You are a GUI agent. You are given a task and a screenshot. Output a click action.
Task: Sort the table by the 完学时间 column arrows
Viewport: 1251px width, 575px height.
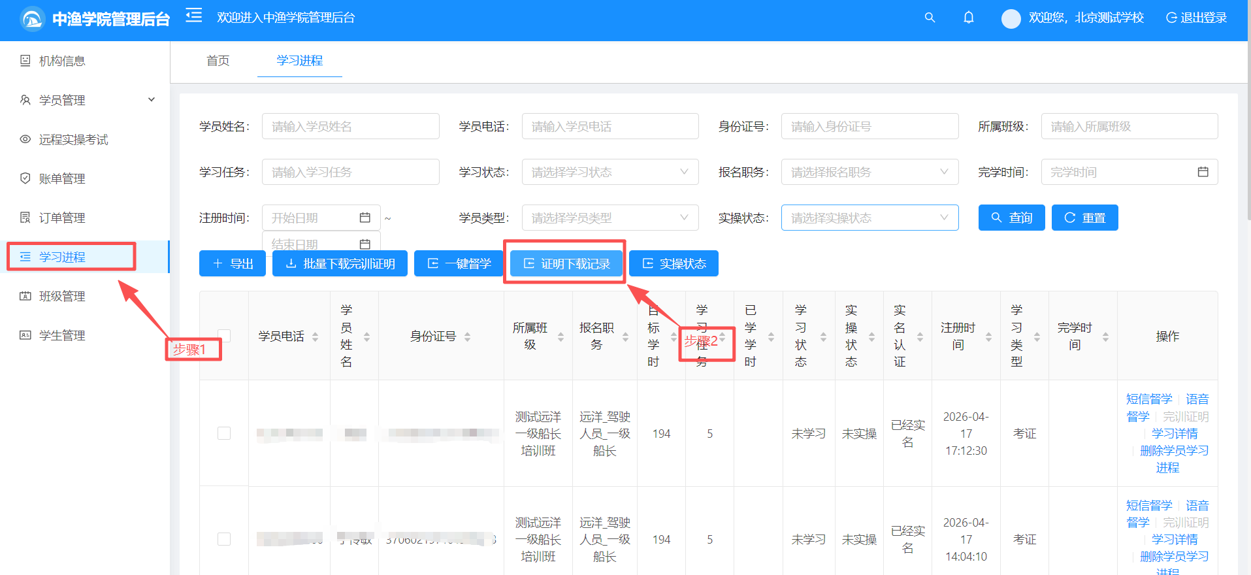click(1105, 337)
